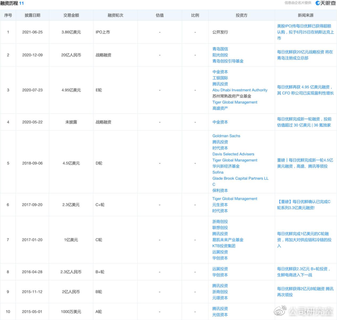The width and height of the screenshot is (337, 320).
Task: Open Glade Brook Capital Partners LLC link
Action: click(x=240, y=181)
